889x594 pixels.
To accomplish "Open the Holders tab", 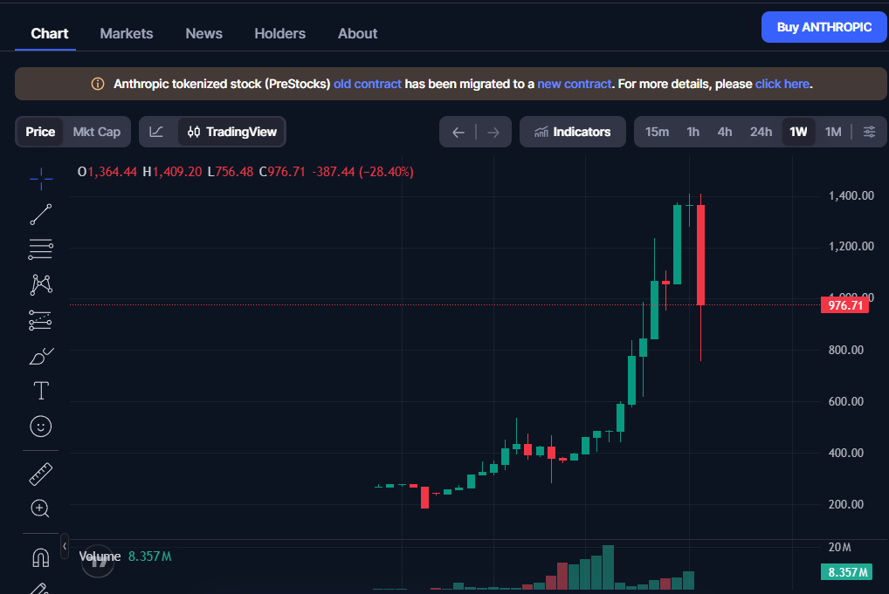I will point(280,33).
